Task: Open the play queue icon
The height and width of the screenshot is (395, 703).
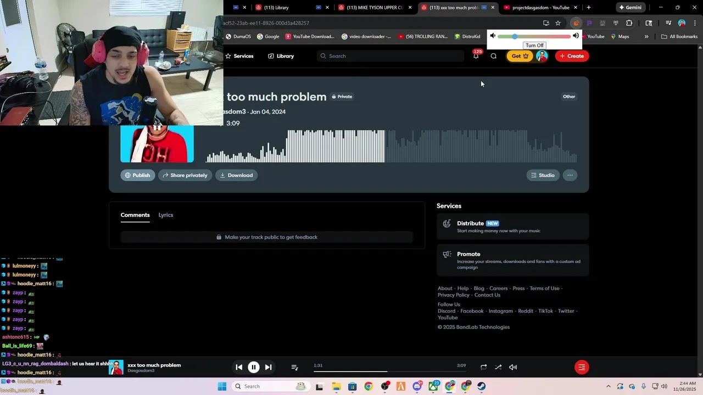Action: pyautogui.click(x=294, y=367)
